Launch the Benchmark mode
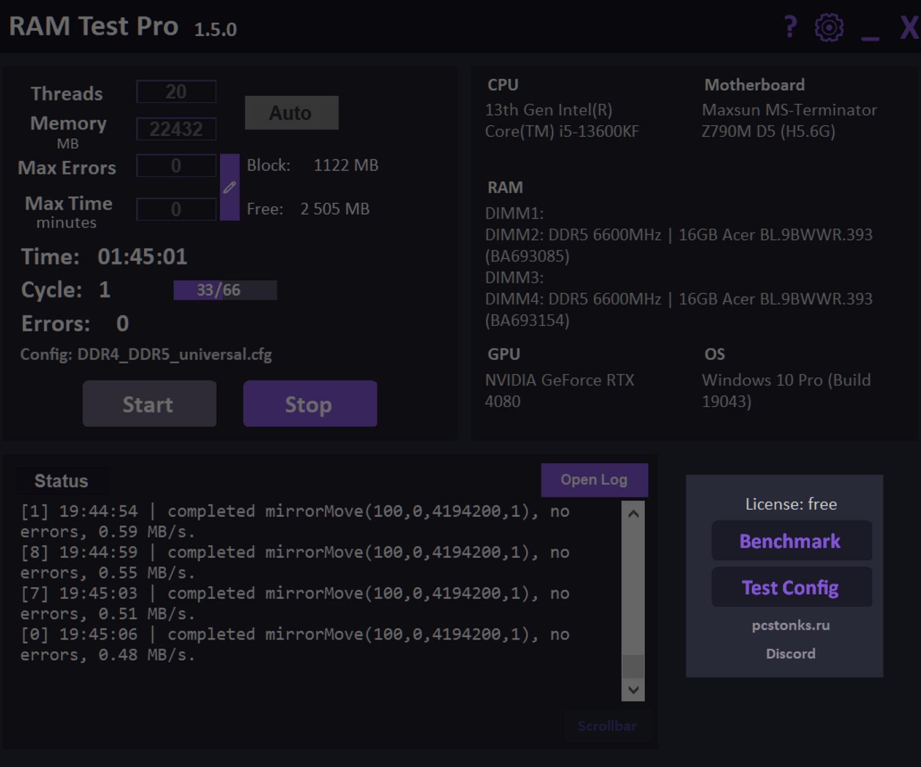 coord(791,541)
